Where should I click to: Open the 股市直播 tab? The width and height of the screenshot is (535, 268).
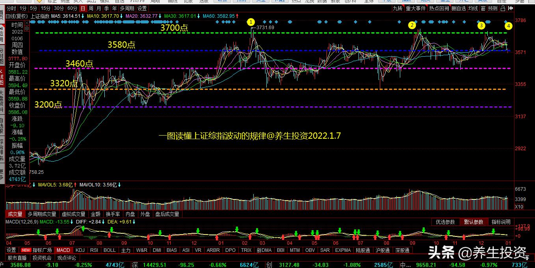click(x=17, y=258)
